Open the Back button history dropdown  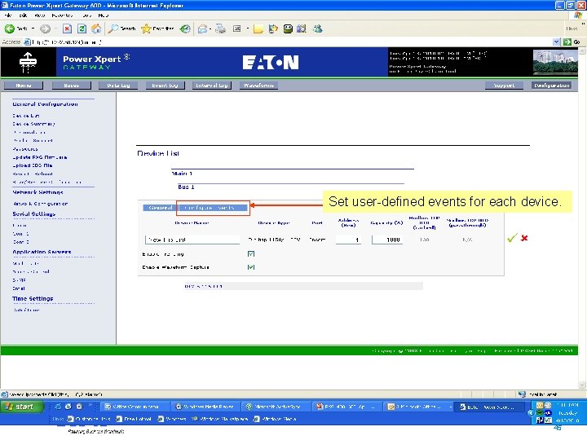click(x=33, y=29)
